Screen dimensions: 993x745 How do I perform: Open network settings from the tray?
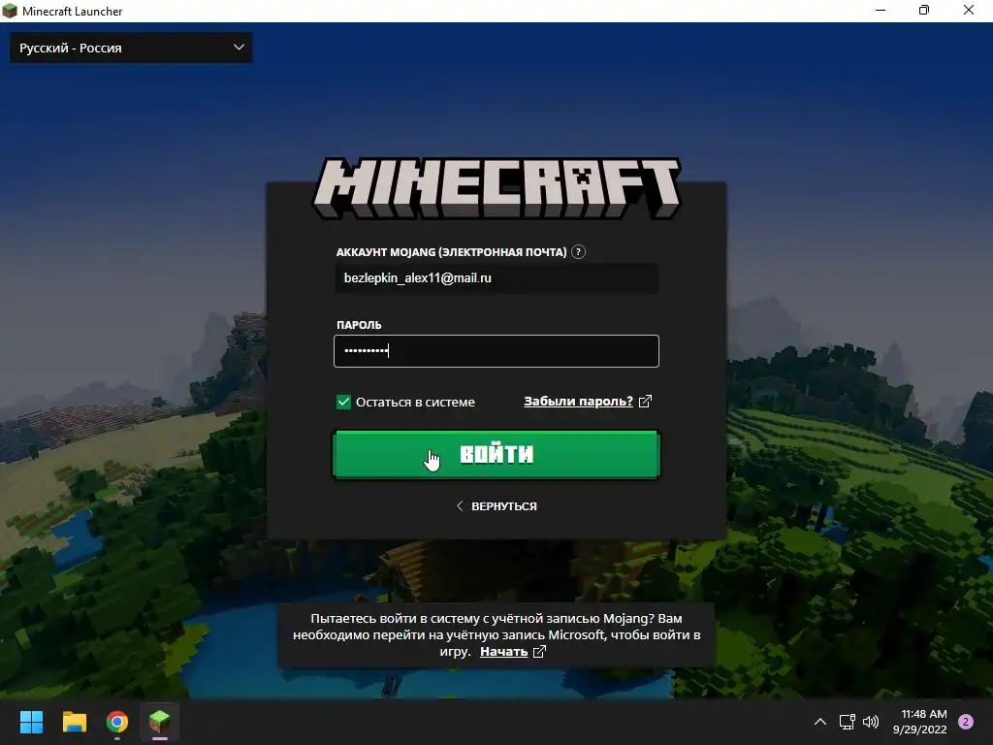click(x=848, y=722)
